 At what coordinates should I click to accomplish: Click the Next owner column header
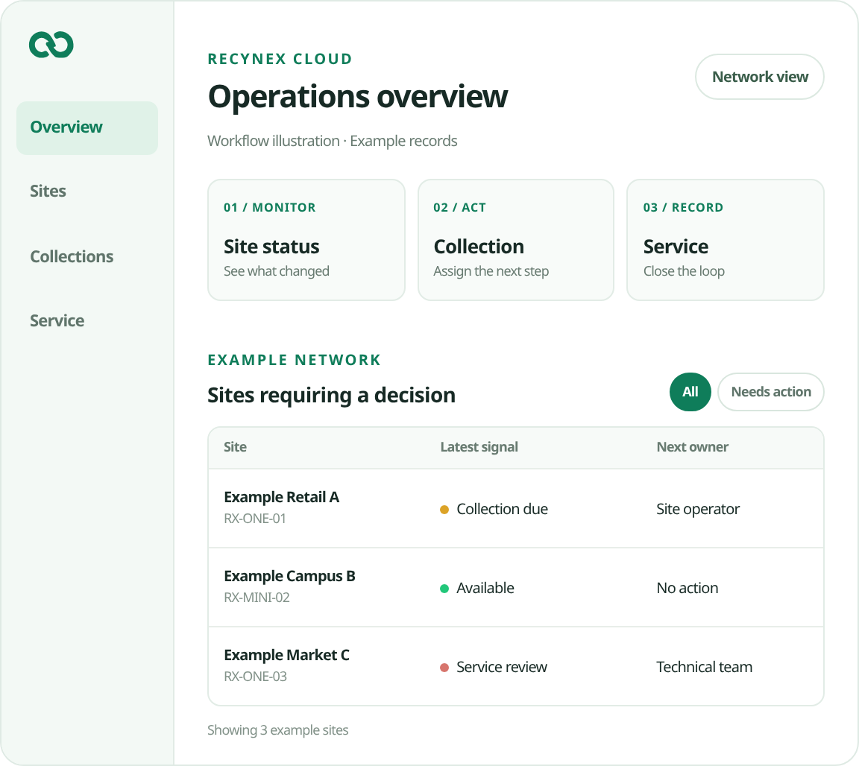point(693,447)
